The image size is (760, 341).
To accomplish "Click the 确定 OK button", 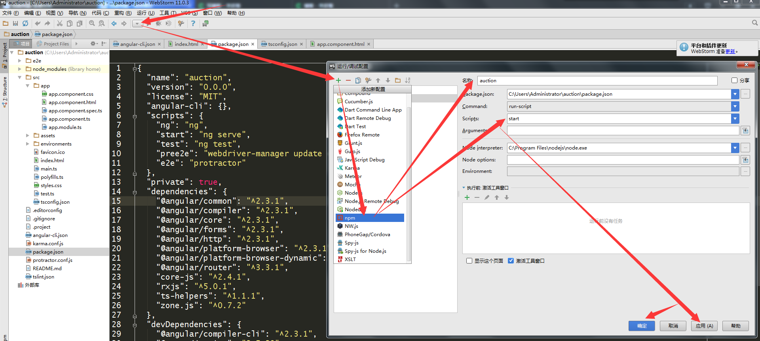I will [x=642, y=326].
